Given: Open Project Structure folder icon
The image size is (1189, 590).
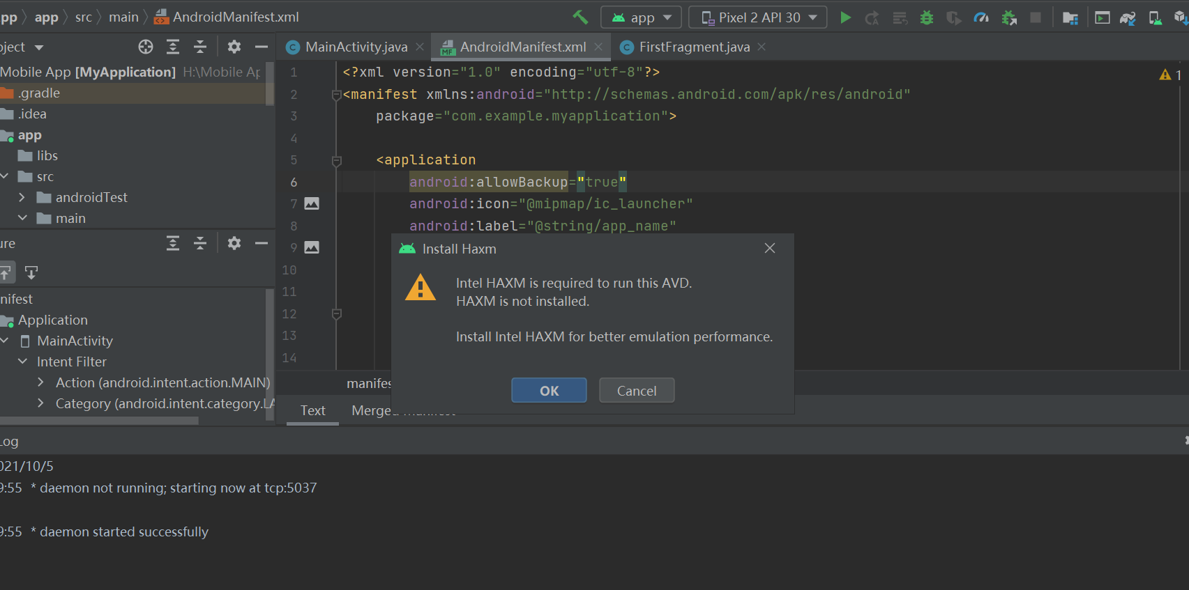Looking at the screenshot, I should tap(1070, 18).
